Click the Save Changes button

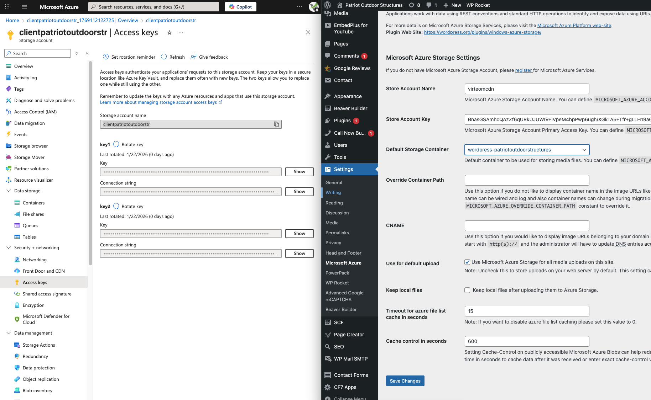coord(405,381)
